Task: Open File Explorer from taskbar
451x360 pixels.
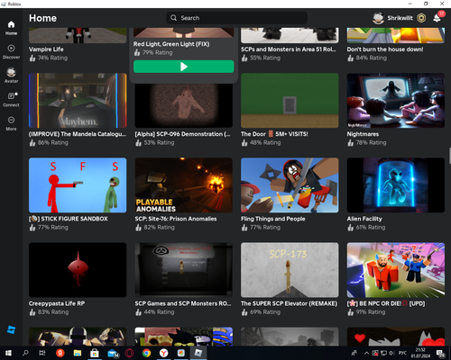Action: [78, 353]
